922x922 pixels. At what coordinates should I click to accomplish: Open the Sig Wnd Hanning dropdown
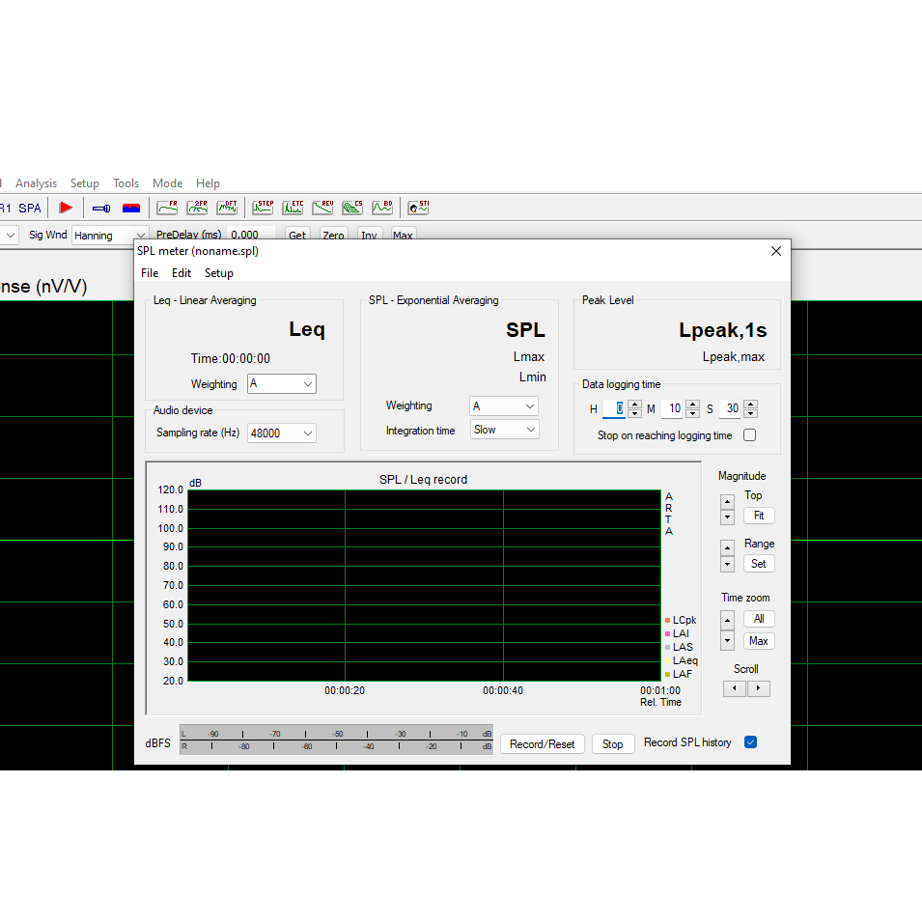pyautogui.click(x=140, y=235)
